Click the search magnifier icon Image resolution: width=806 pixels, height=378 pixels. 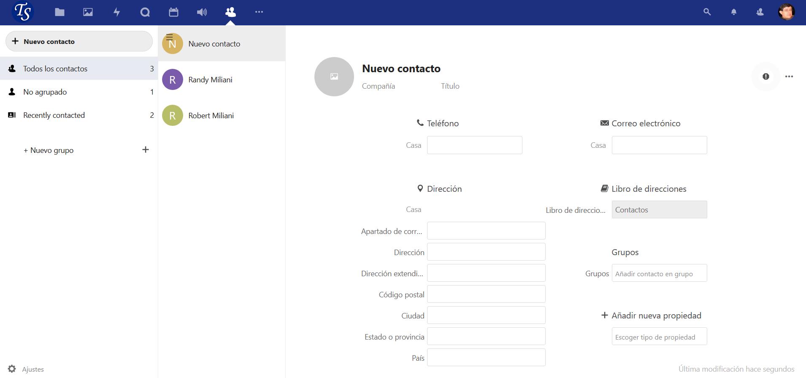(x=707, y=12)
